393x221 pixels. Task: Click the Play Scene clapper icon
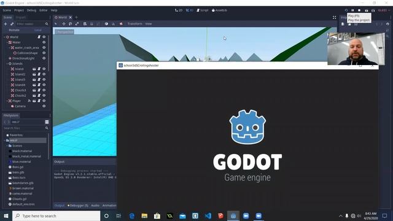click(367, 10)
